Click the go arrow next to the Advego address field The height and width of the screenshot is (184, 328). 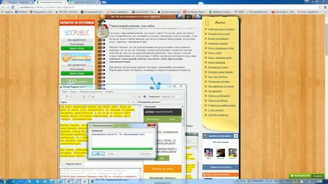pos(129,102)
